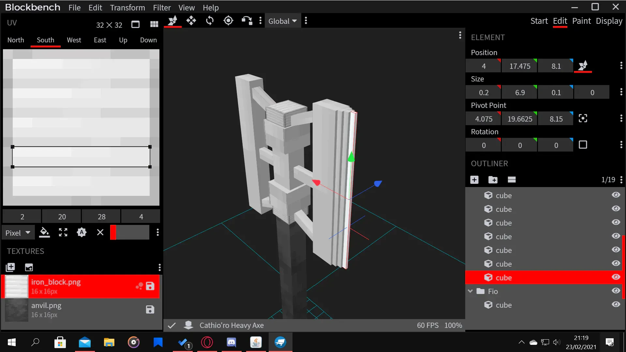
Task: Add a new group in Outliner
Action: tap(493, 180)
